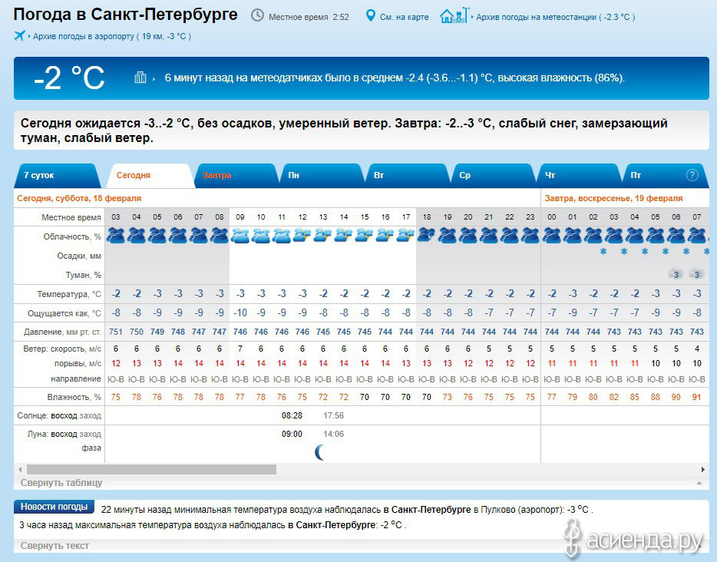Click the weather station house icon
This screenshot has height=562, width=717.
[x=454, y=15]
